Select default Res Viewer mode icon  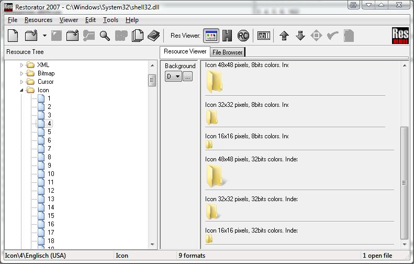point(211,36)
